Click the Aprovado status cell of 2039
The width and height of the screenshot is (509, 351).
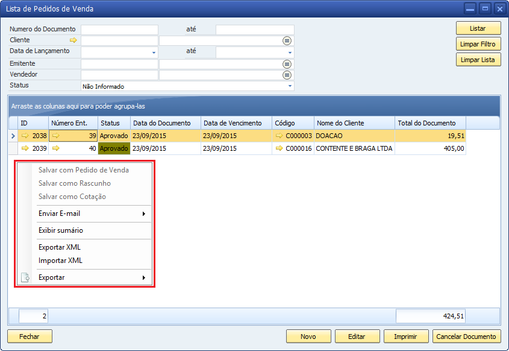[114, 148]
